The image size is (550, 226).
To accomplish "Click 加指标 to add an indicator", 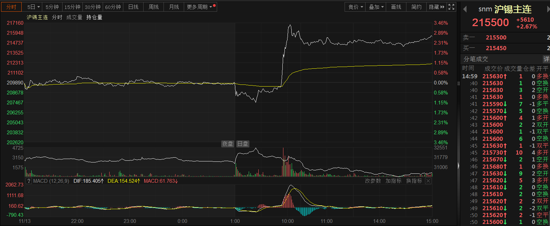I will [x=393, y=181].
